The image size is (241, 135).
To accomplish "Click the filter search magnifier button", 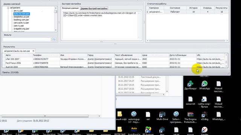I will [x=54, y=39].
